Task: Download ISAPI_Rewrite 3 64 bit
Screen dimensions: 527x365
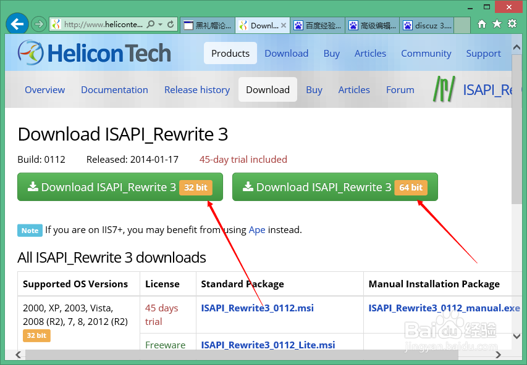Action: pos(335,187)
